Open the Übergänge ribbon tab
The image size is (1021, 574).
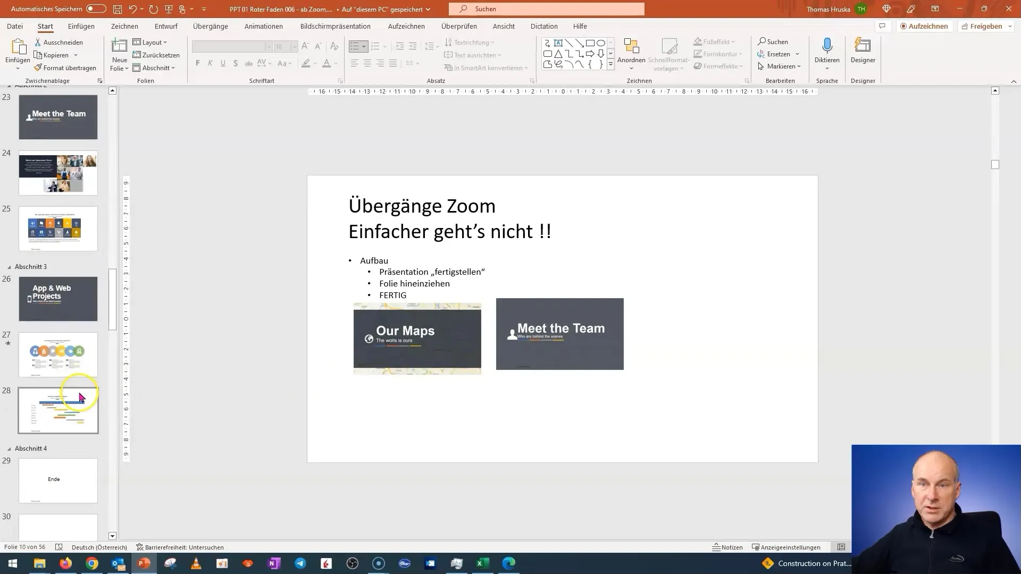pyautogui.click(x=210, y=26)
